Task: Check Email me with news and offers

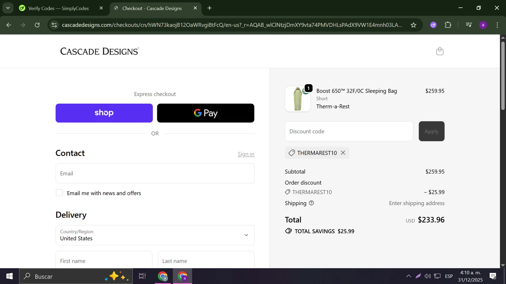Action: click(59, 193)
